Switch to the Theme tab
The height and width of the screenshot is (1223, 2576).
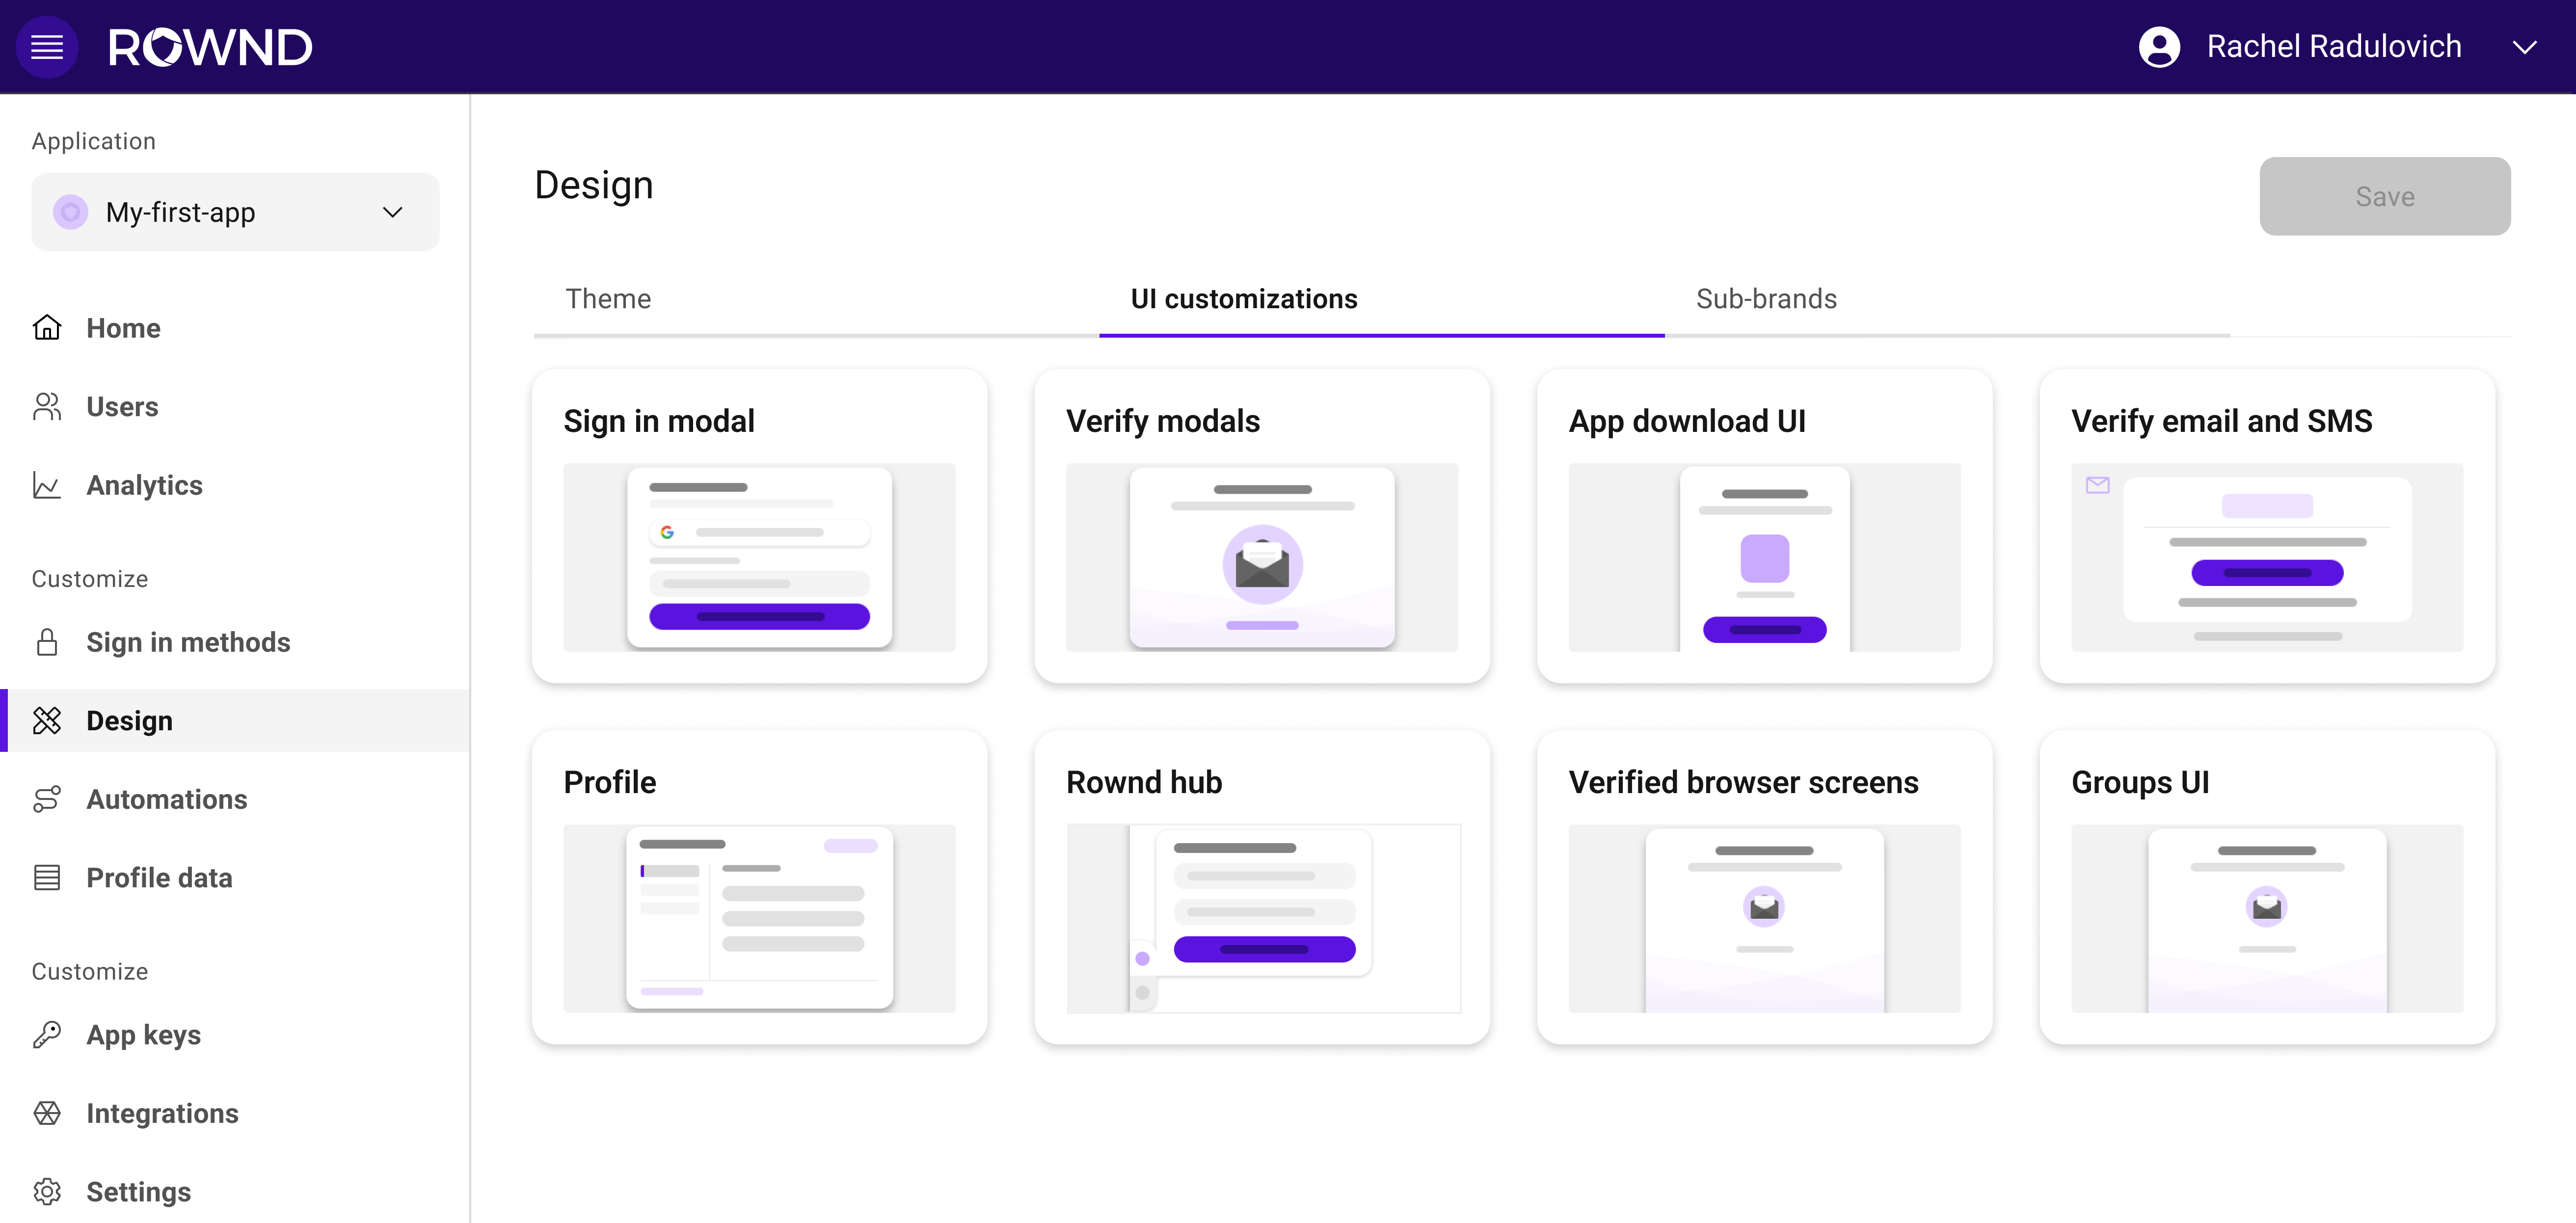608,299
